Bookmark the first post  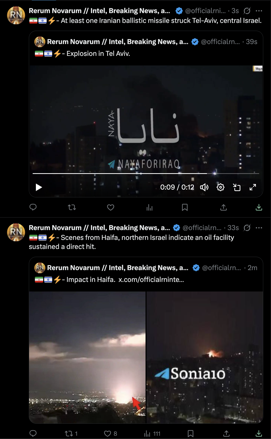click(x=185, y=207)
